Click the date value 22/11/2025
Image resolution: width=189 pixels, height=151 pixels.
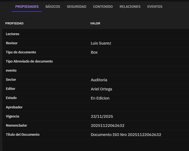102,116
